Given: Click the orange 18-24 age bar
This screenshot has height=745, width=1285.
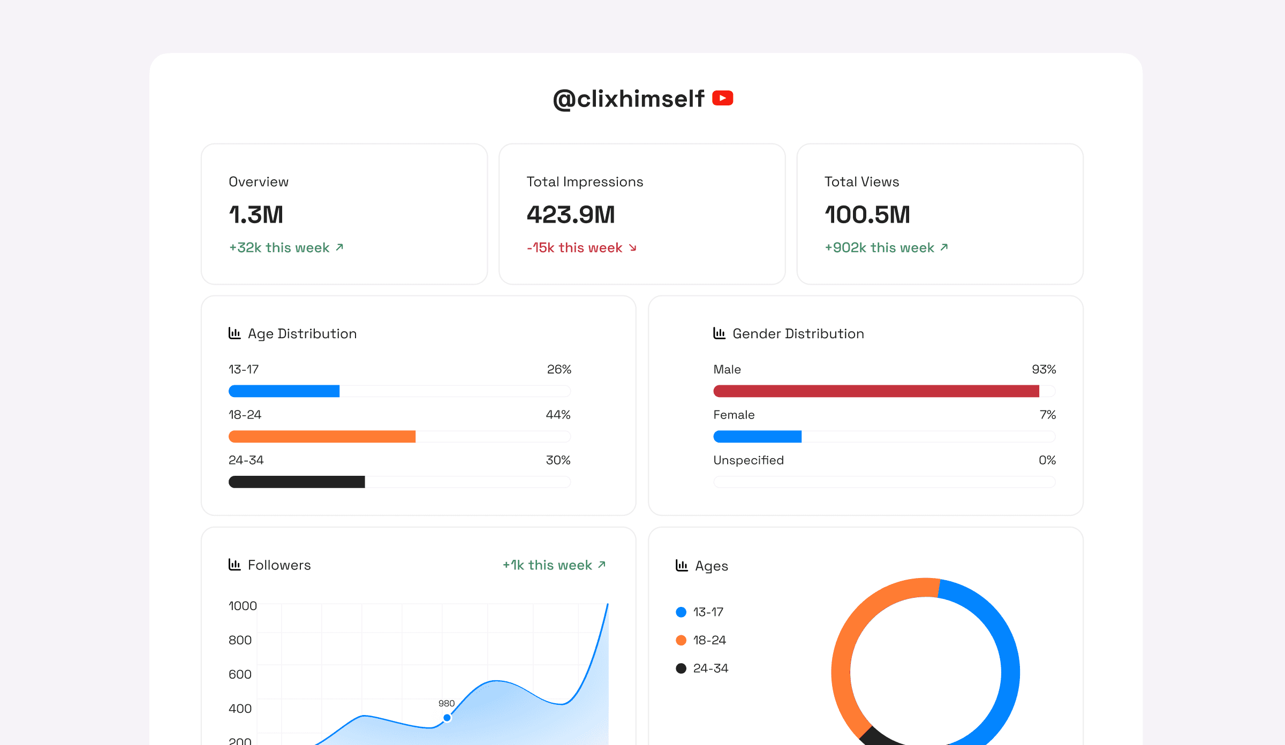Looking at the screenshot, I should pyautogui.click(x=322, y=437).
